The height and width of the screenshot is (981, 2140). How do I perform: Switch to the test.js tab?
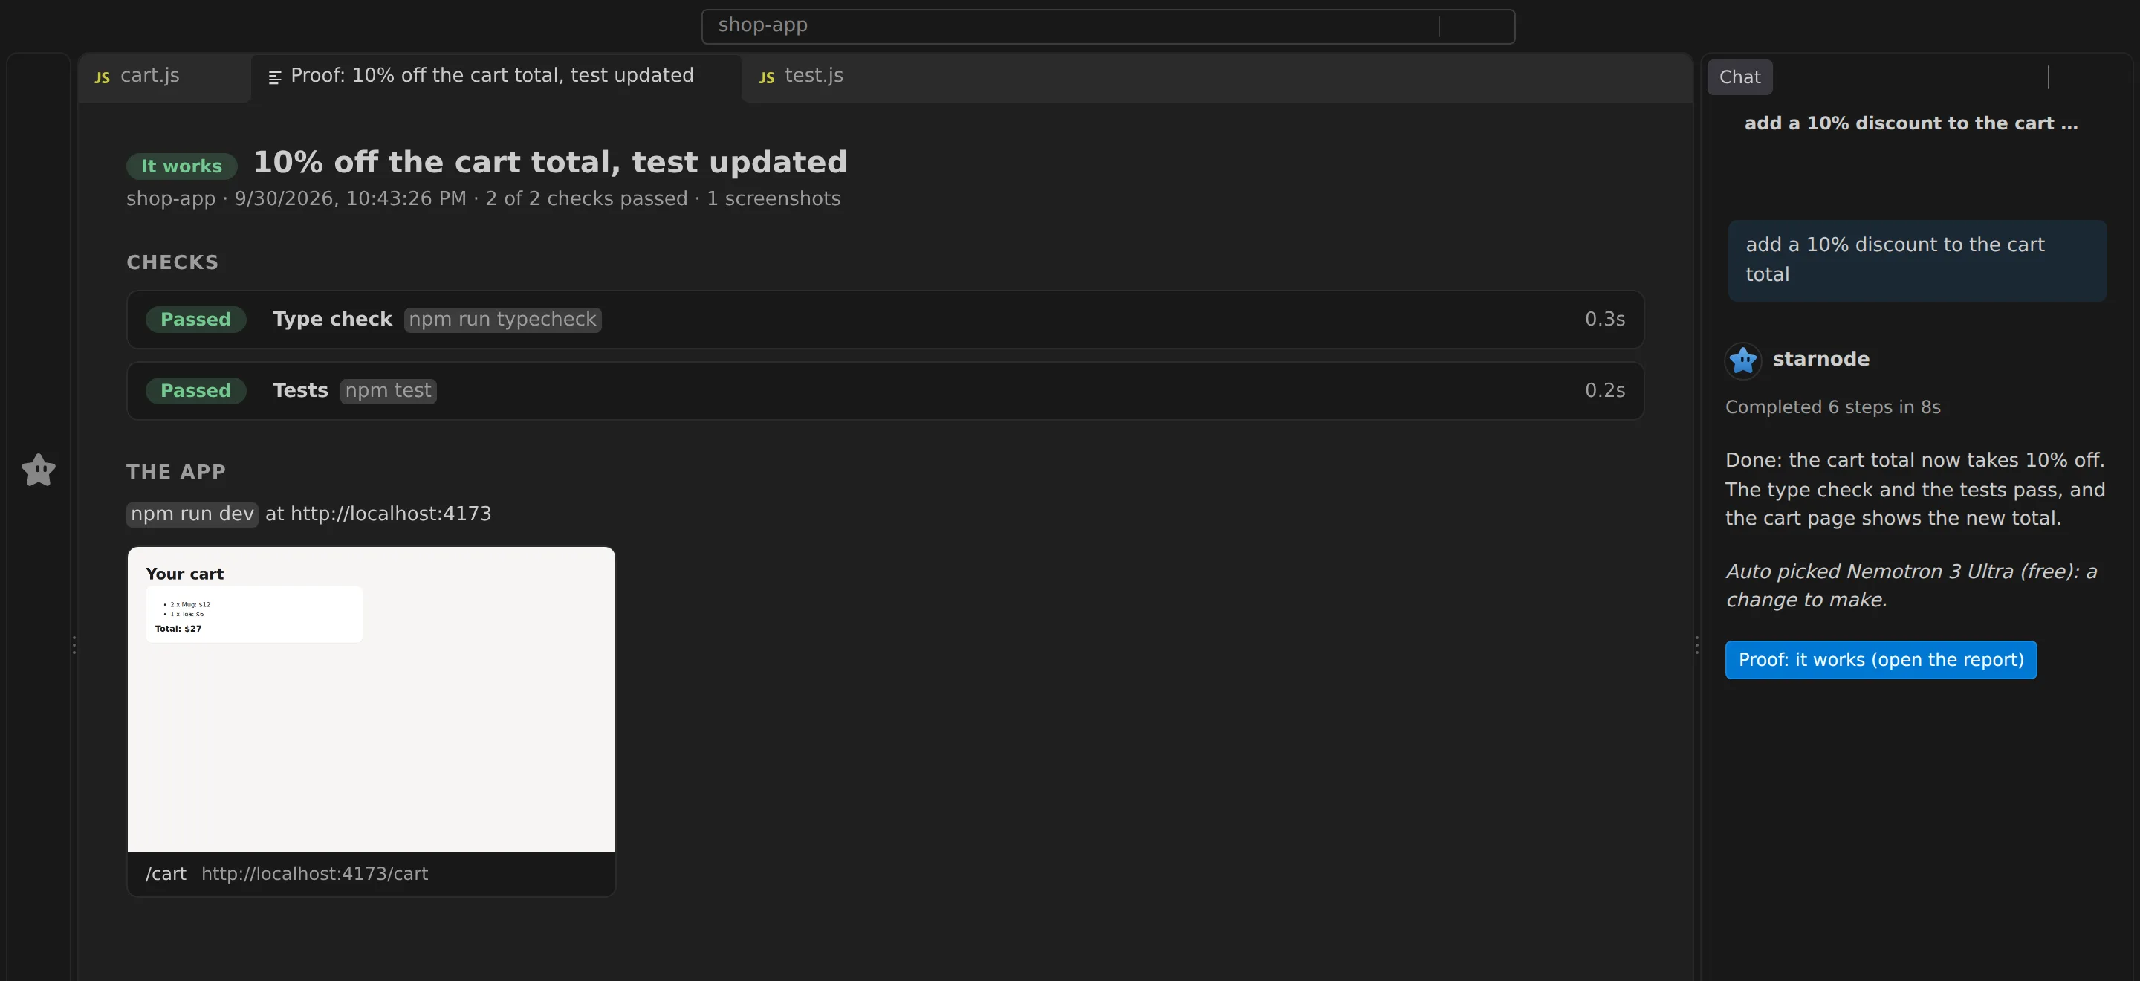click(801, 77)
